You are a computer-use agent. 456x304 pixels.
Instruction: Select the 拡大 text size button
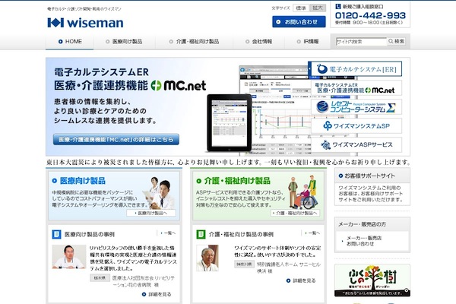(318, 8)
